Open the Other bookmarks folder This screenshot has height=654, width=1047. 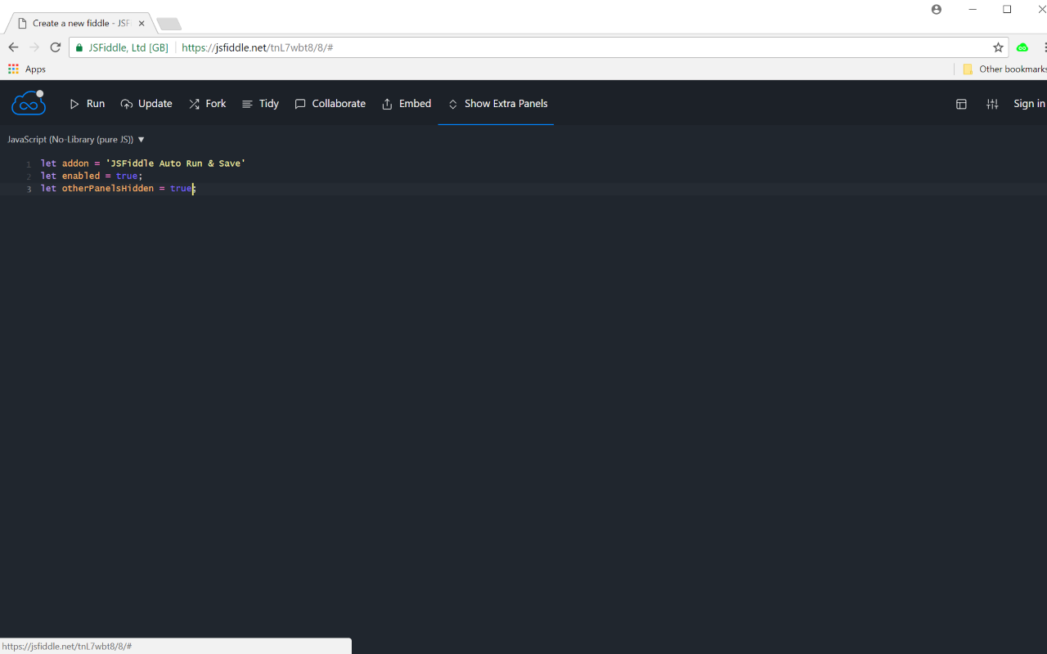click(1004, 69)
